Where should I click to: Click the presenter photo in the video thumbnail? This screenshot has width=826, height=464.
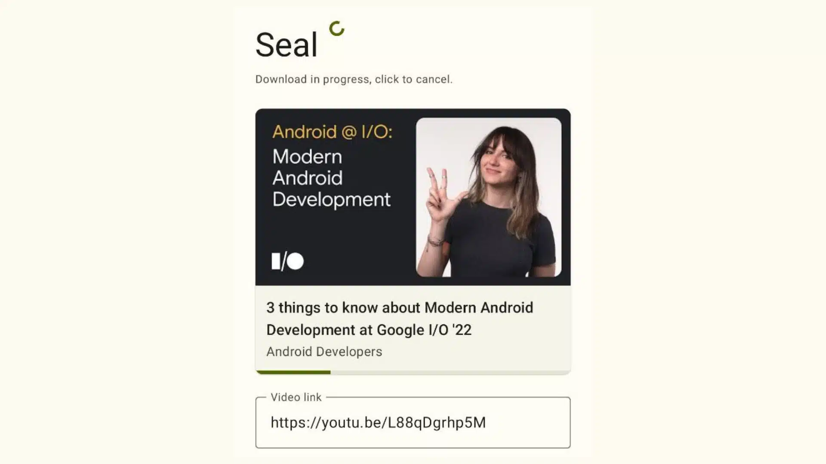490,193
